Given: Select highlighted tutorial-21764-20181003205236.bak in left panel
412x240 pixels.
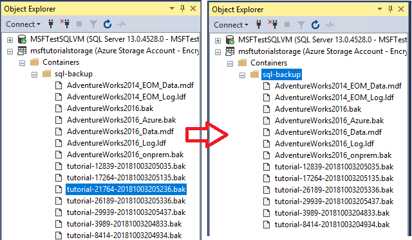Looking at the screenshot, I should 126,189.
